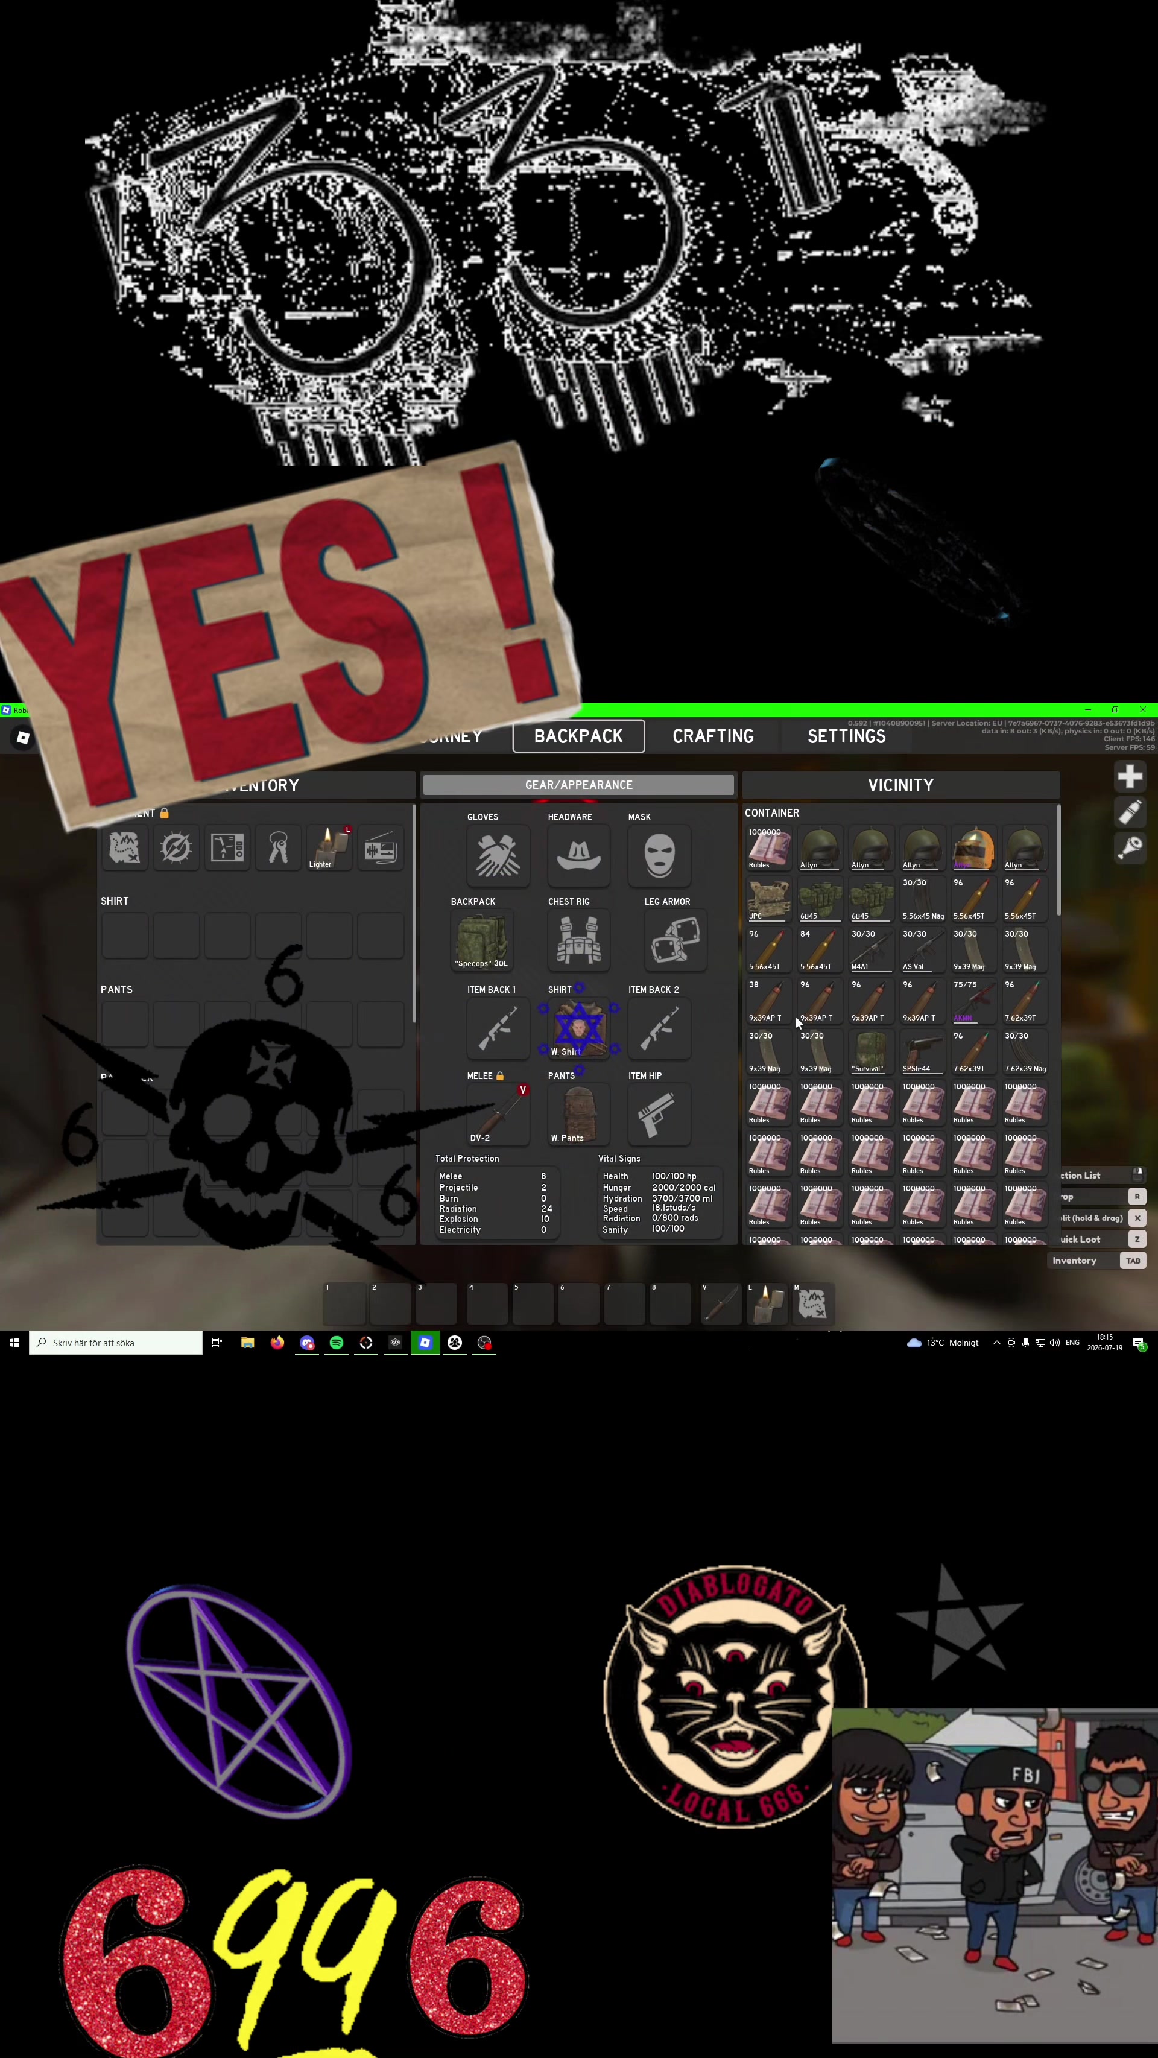Click the Radiation protection value 24
The height and width of the screenshot is (2058, 1158).
tap(546, 1209)
